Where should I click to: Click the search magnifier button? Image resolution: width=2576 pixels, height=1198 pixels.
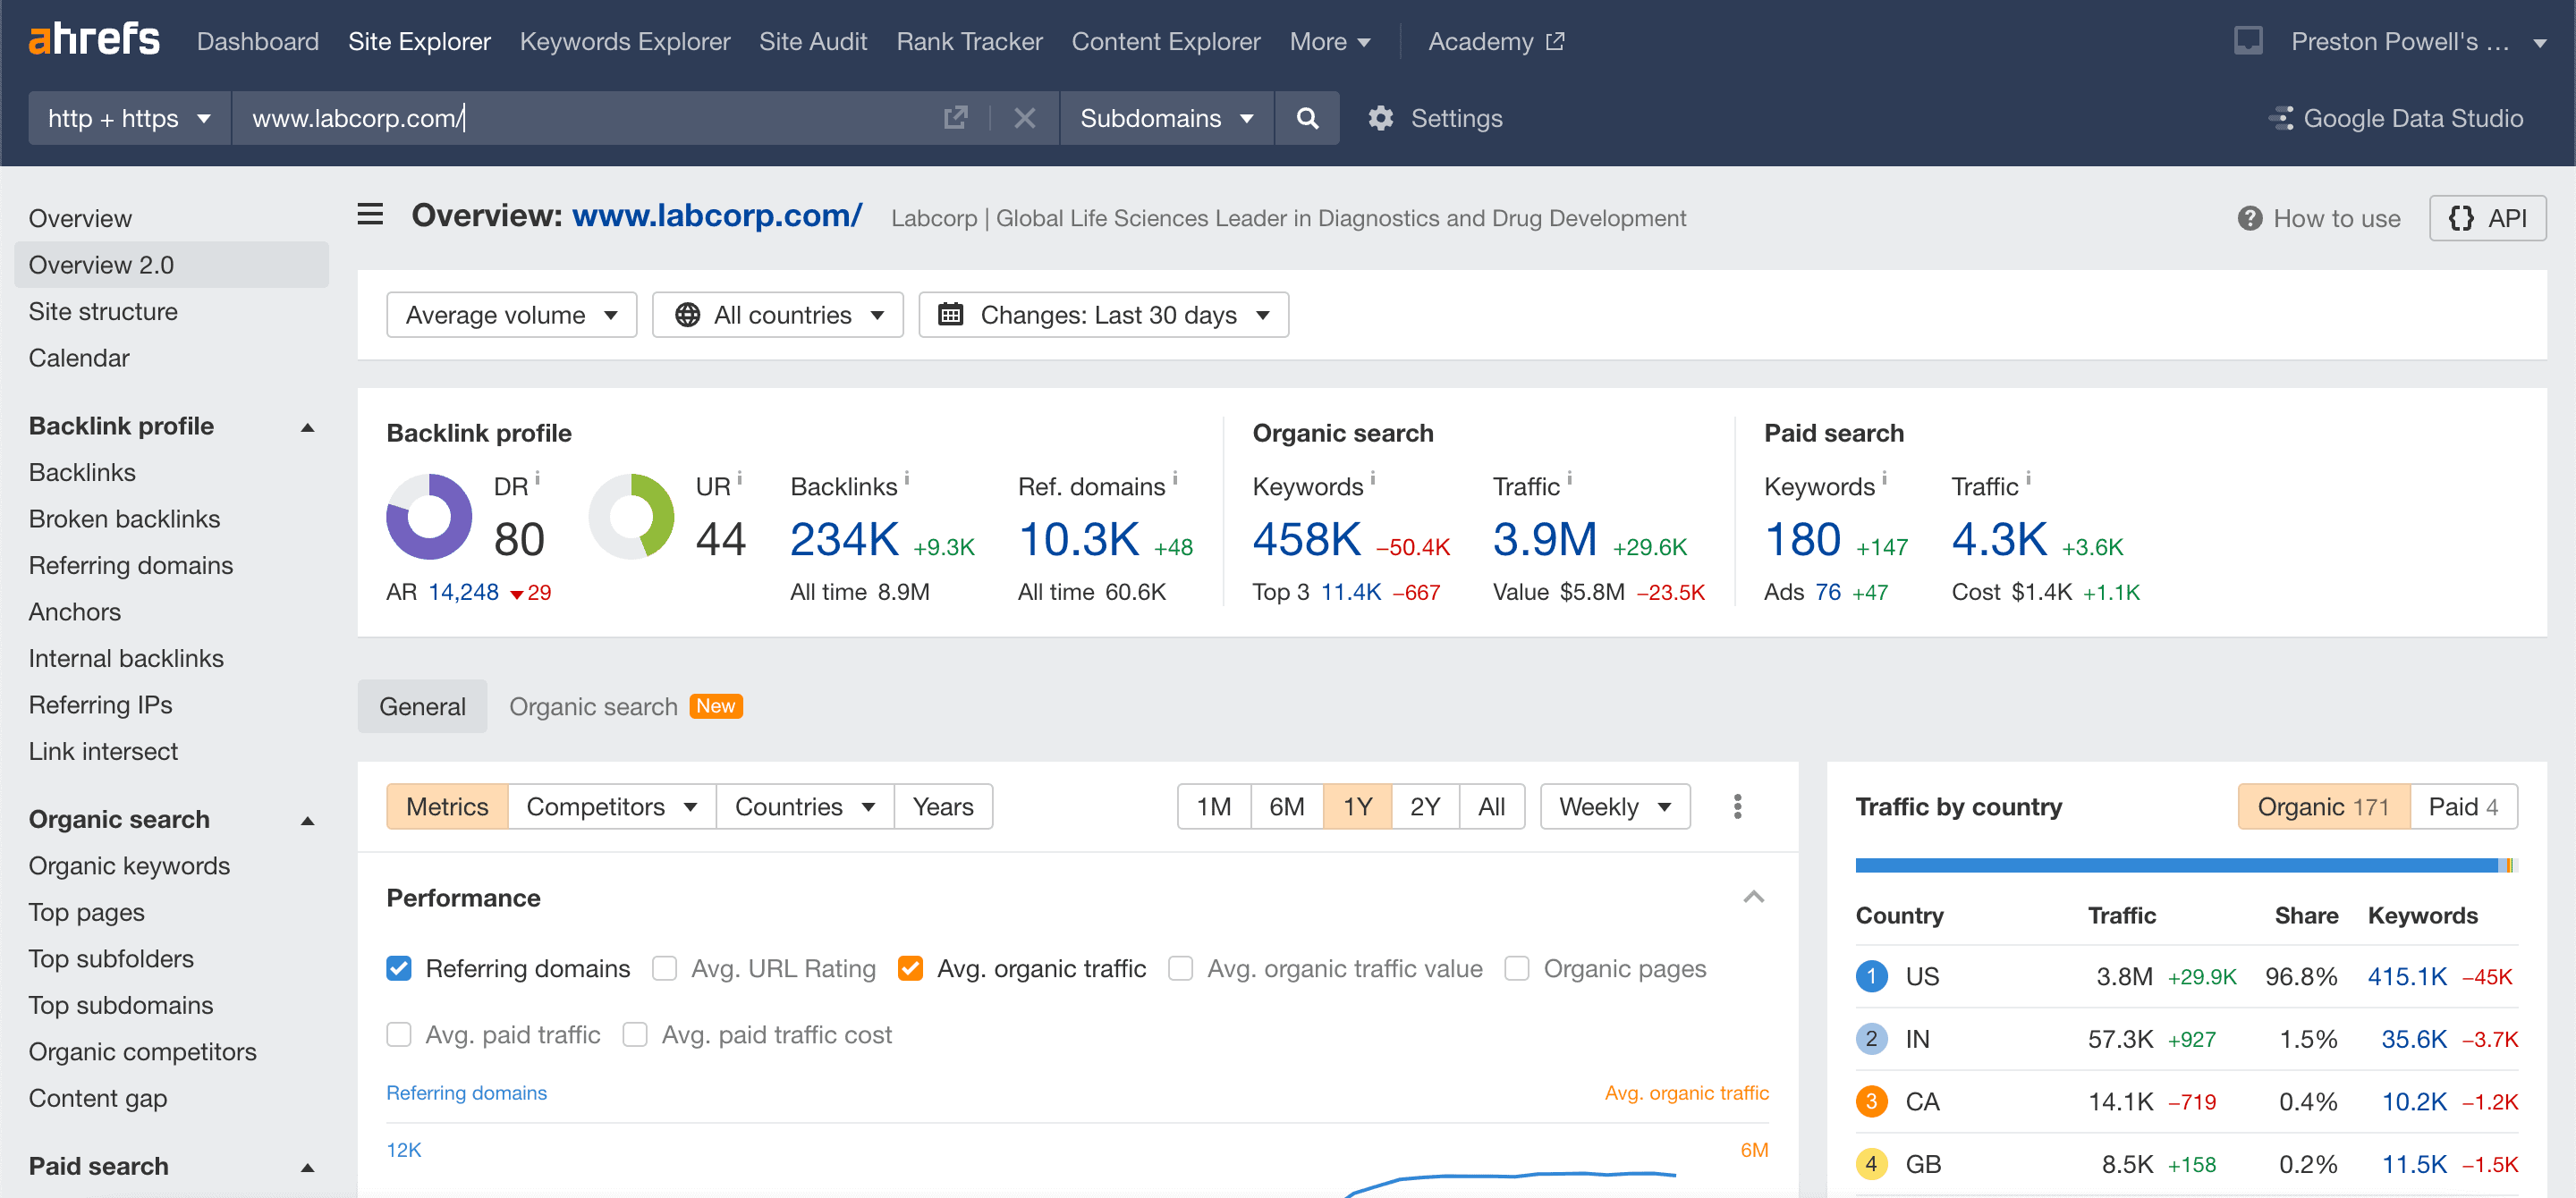pos(1306,118)
